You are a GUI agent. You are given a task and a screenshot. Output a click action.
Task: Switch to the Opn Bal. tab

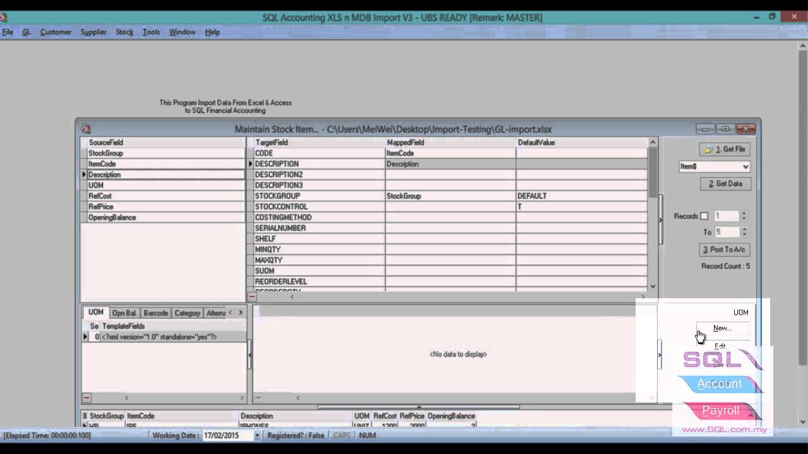pos(124,313)
